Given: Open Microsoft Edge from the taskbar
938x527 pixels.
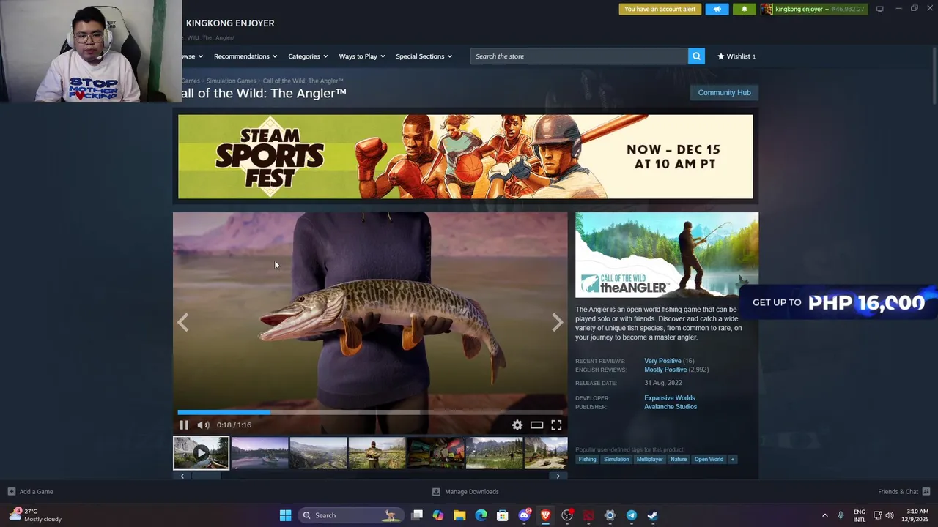Looking at the screenshot, I should point(481,515).
